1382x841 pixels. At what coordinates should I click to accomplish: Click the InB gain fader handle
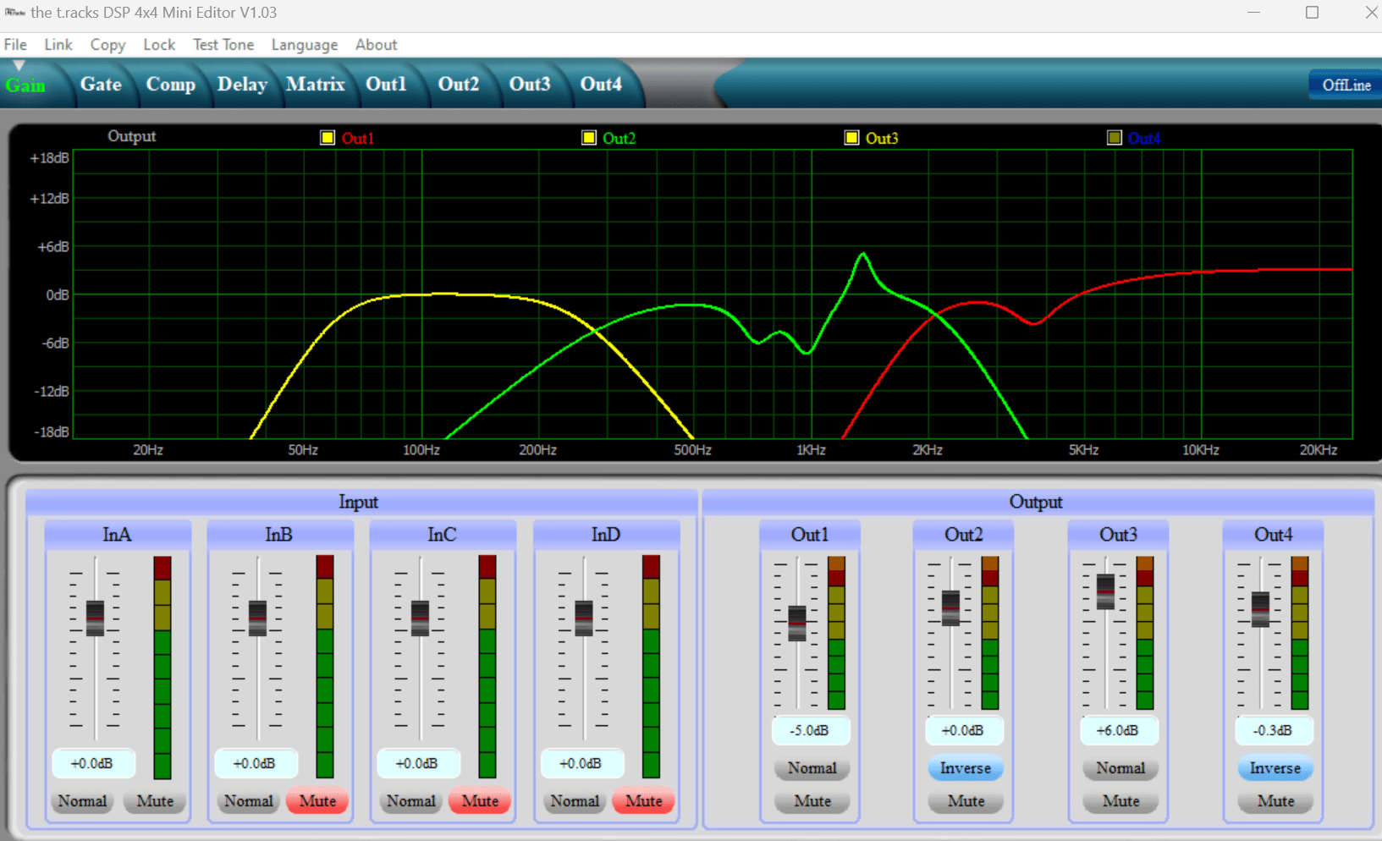click(x=257, y=618)
